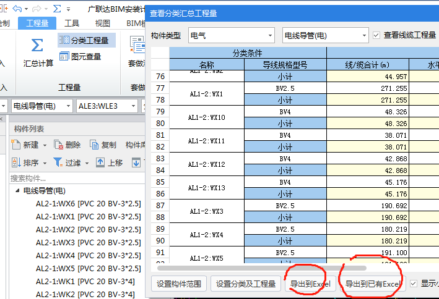Expand the 排序 dropdown arrow
This screenshot has height=299, width=439.
[x=45, y=163]
